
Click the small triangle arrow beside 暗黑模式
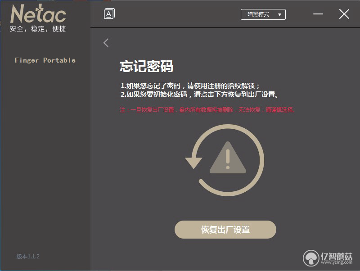pos(279,15)
